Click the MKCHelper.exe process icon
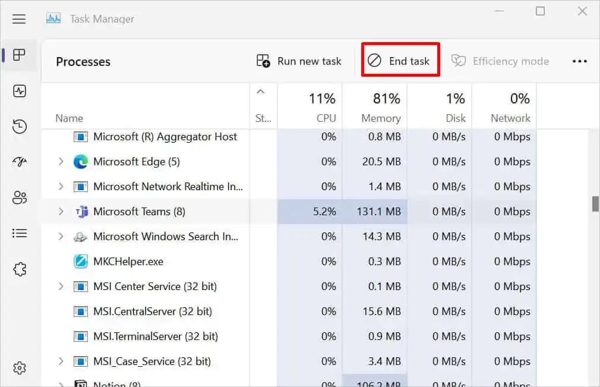 click(81, 262)
